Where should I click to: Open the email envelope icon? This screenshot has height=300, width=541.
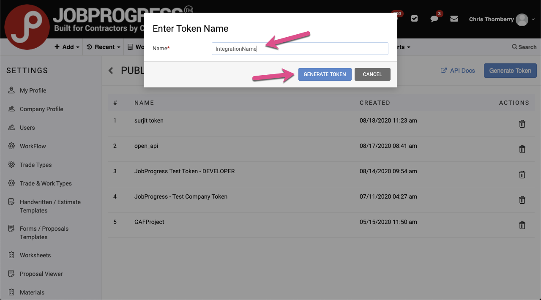point(454,19)
